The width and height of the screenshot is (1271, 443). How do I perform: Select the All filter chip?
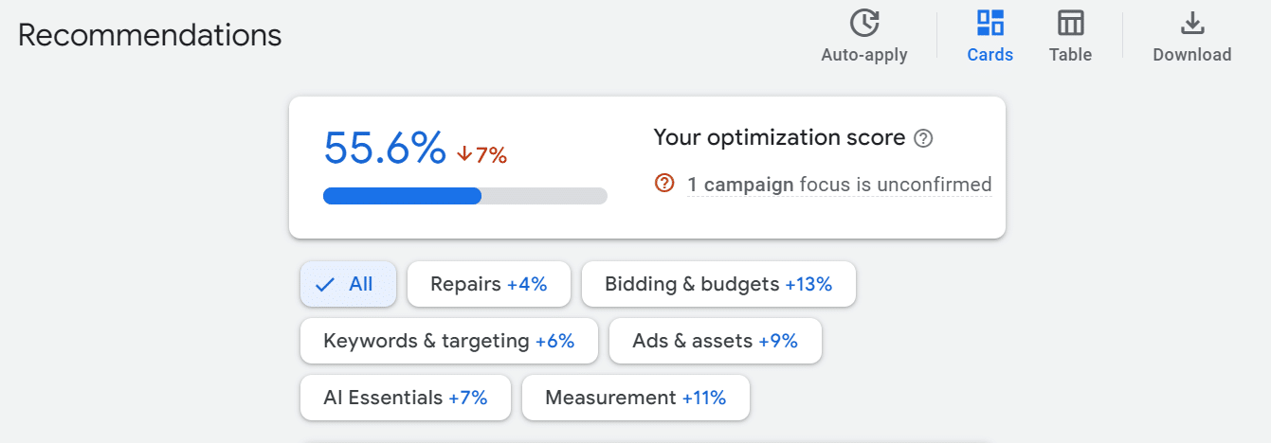(348, 284)
